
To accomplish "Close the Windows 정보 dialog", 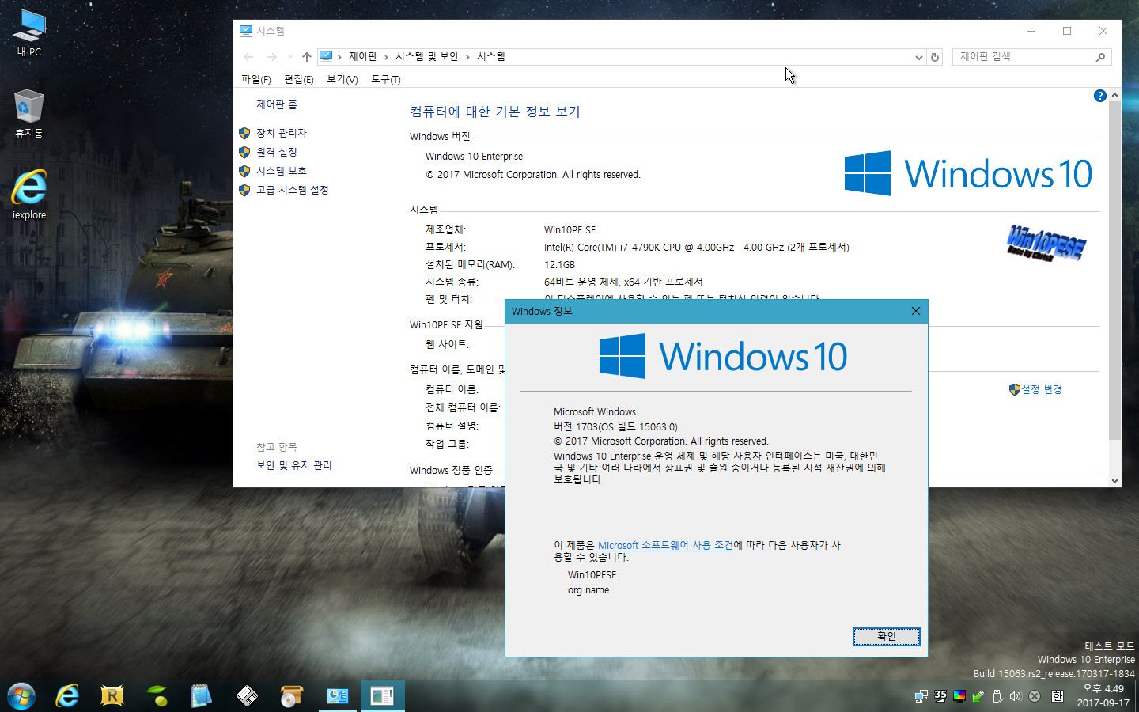I will click(916, 311).
